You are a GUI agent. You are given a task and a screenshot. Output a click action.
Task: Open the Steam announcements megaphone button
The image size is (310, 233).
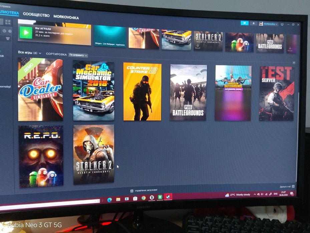245,23
